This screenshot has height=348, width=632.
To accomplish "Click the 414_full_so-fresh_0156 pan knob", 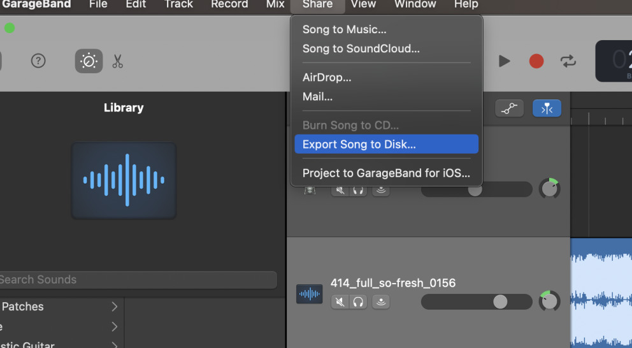I will click(549, 301).
